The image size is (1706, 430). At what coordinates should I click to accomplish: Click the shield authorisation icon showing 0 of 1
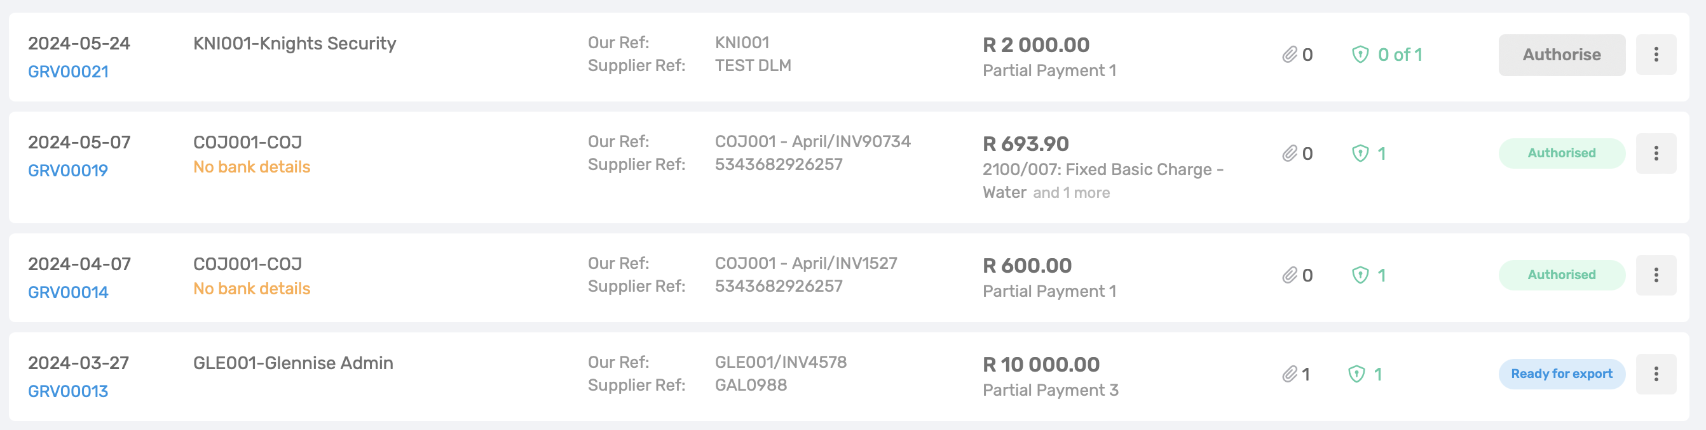(x=1360, y=55)
